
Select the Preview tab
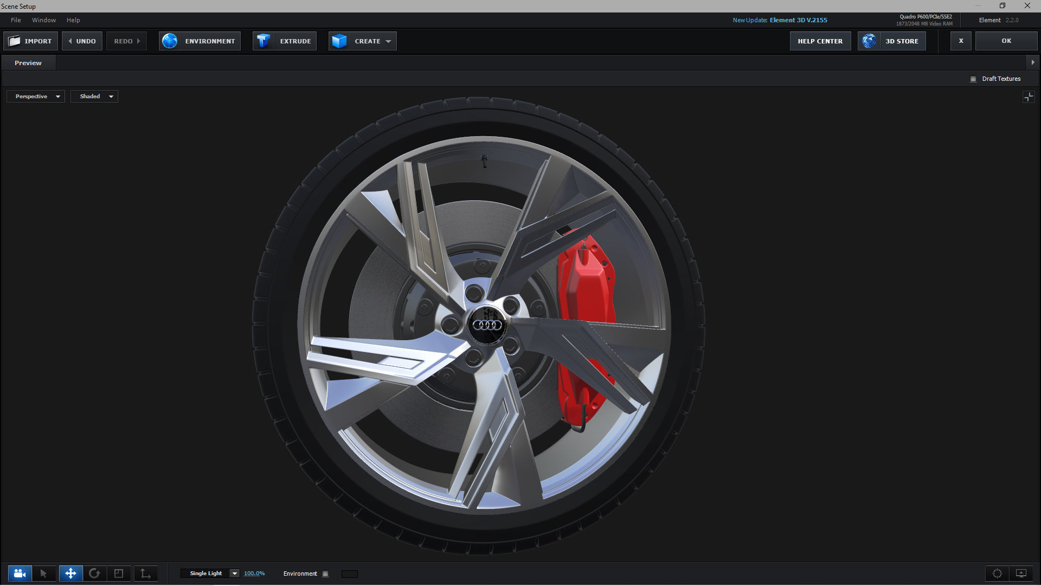(x=28, y=63)
